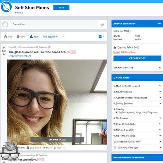Image resolution: width=163 pixels, height=163 pixels.
Task: Downvote the glasses post
Action: (4, 54)
